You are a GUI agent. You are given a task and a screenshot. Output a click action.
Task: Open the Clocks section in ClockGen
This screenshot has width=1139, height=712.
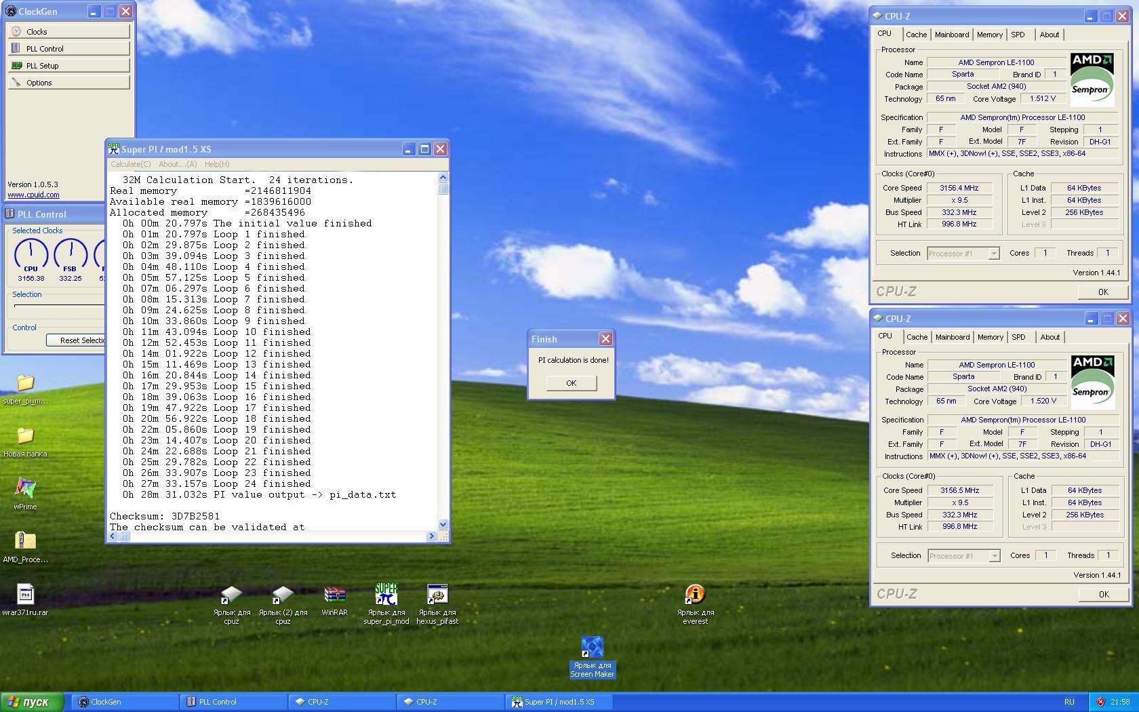point(68,31)
